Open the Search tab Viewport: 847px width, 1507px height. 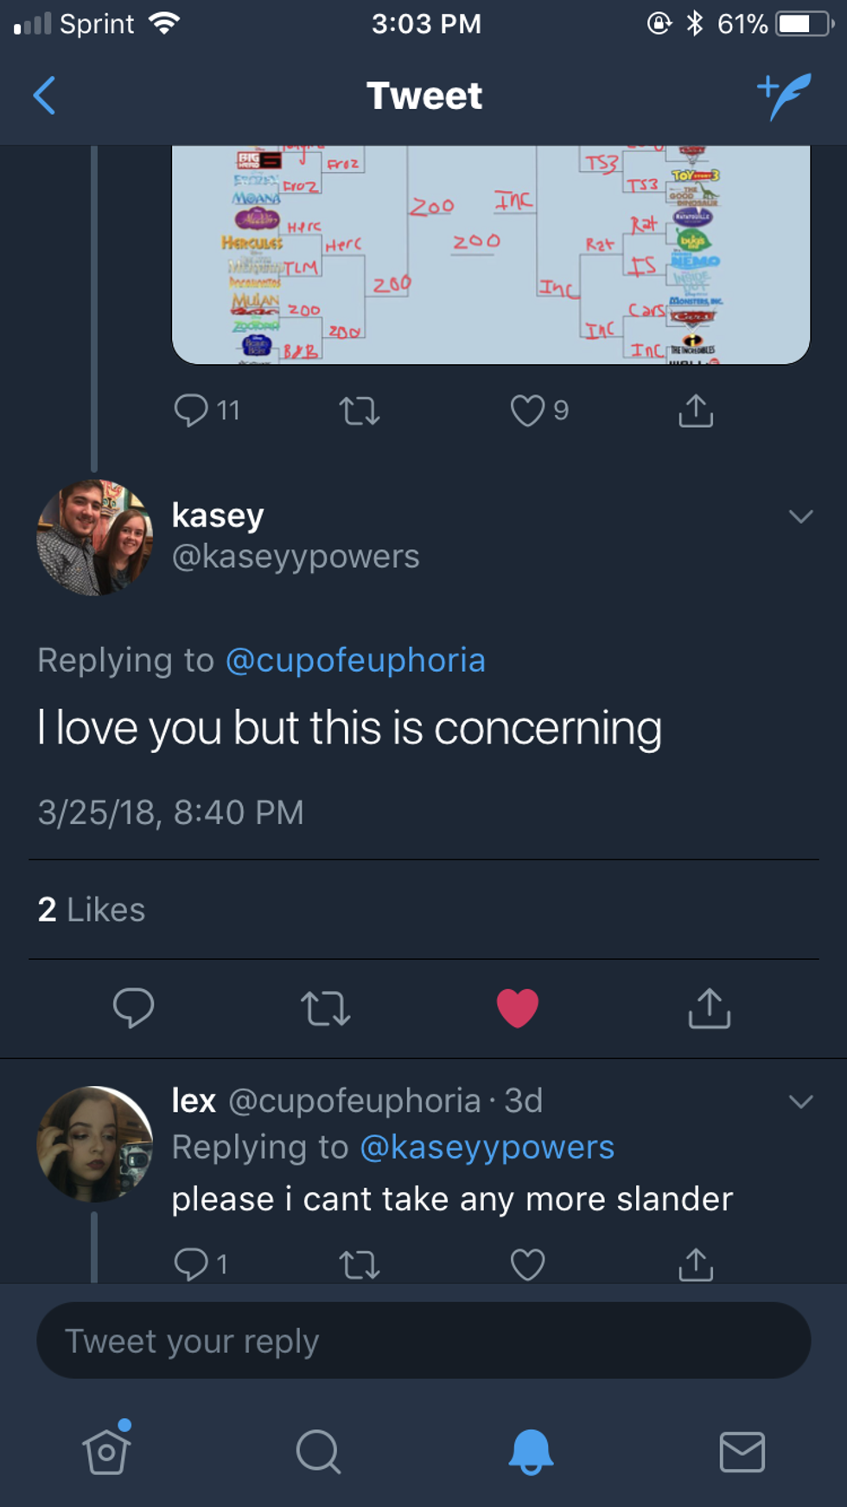click(x=318, y=1451)
